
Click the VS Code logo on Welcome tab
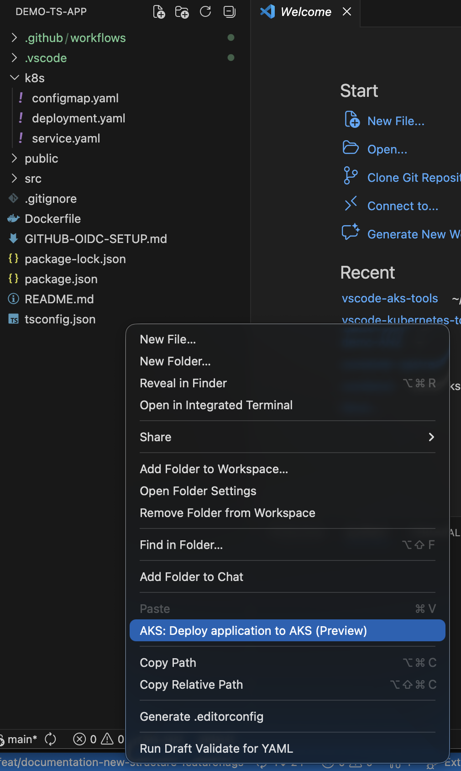tap(267, 11)
